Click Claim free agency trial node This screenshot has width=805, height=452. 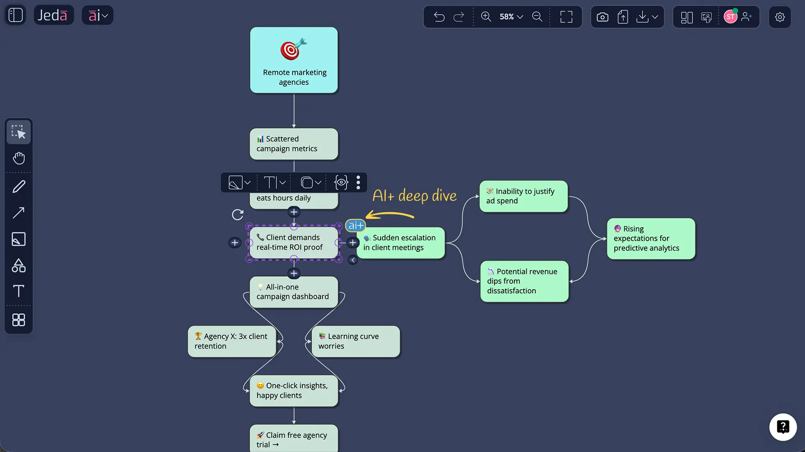pos(294,438)
